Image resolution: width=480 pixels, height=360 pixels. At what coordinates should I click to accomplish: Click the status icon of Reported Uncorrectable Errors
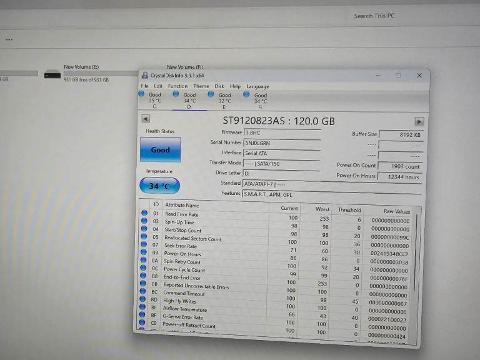[x=143, y=284]
